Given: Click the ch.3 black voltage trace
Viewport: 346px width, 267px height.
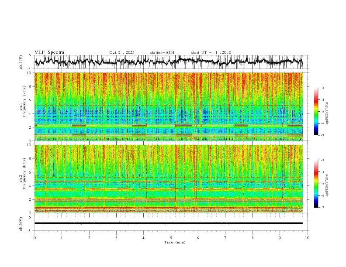Looking at the screenshot, I should 168,223.
